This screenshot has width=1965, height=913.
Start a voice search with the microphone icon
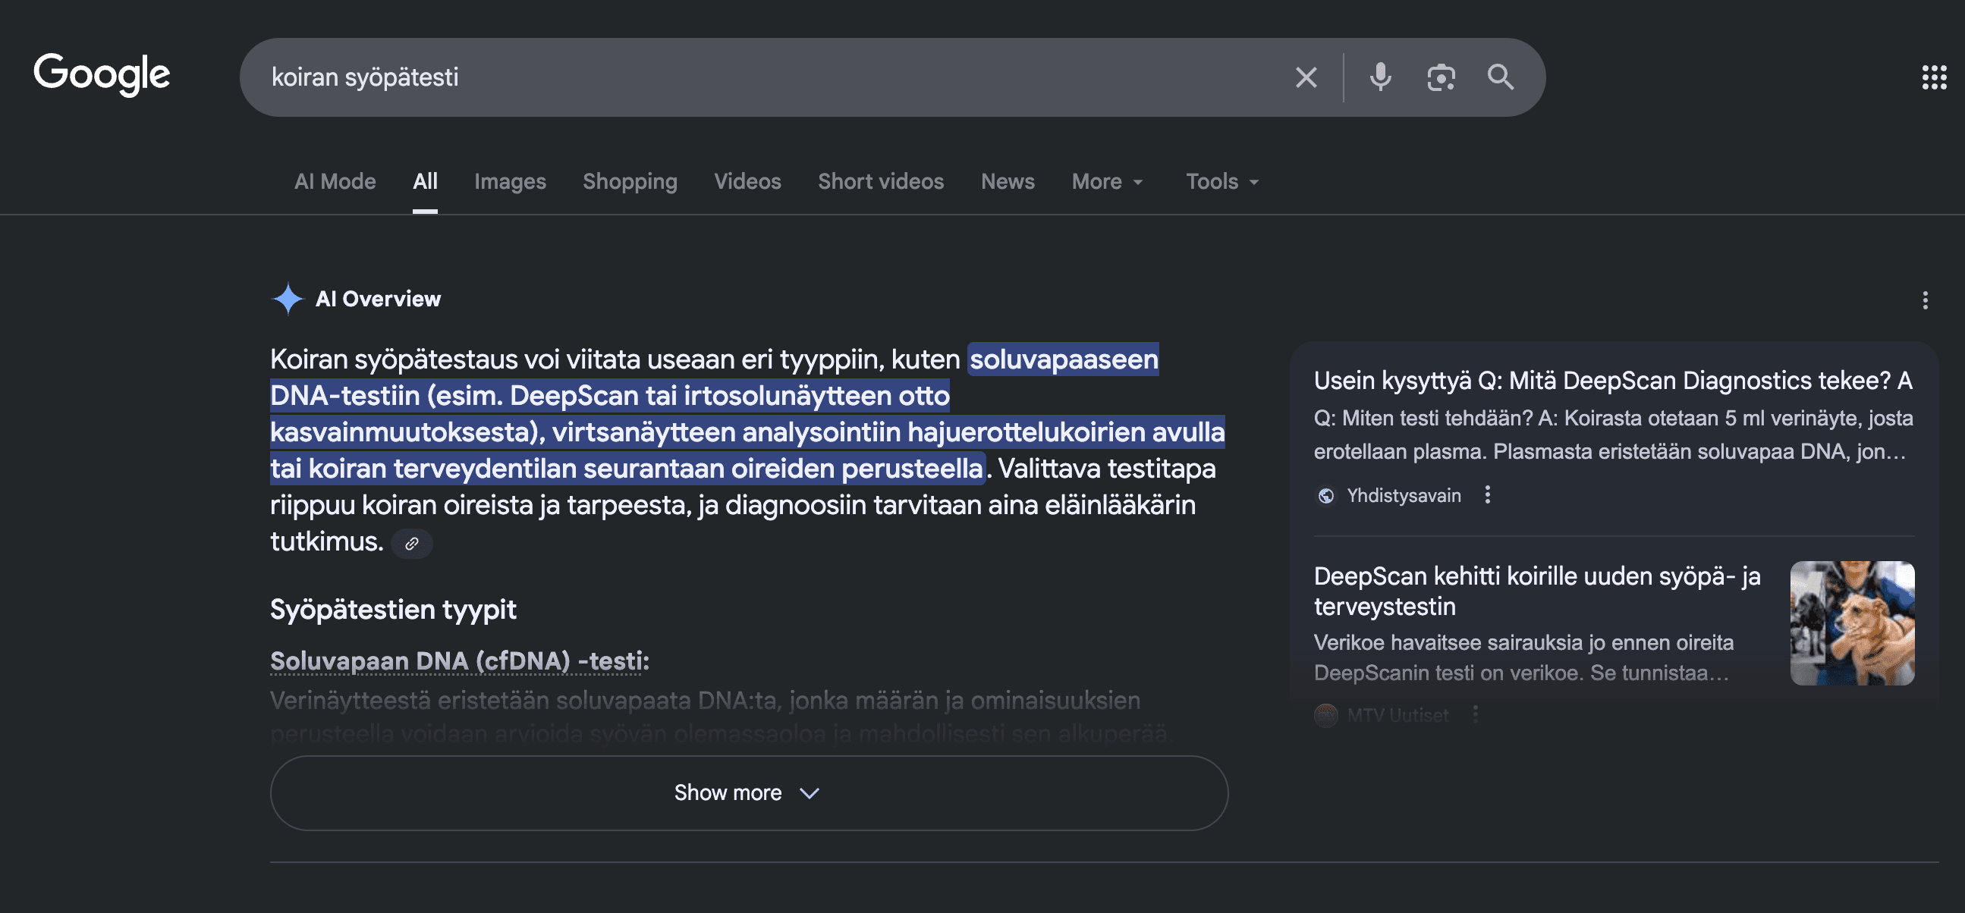click(x=1380, y=77)
